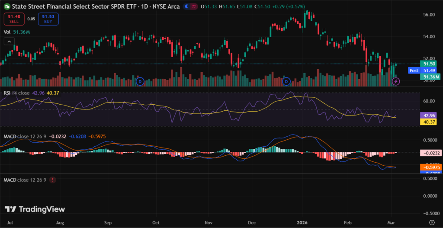Collapse the indicator legend with chevron button

tap(8, 41)
